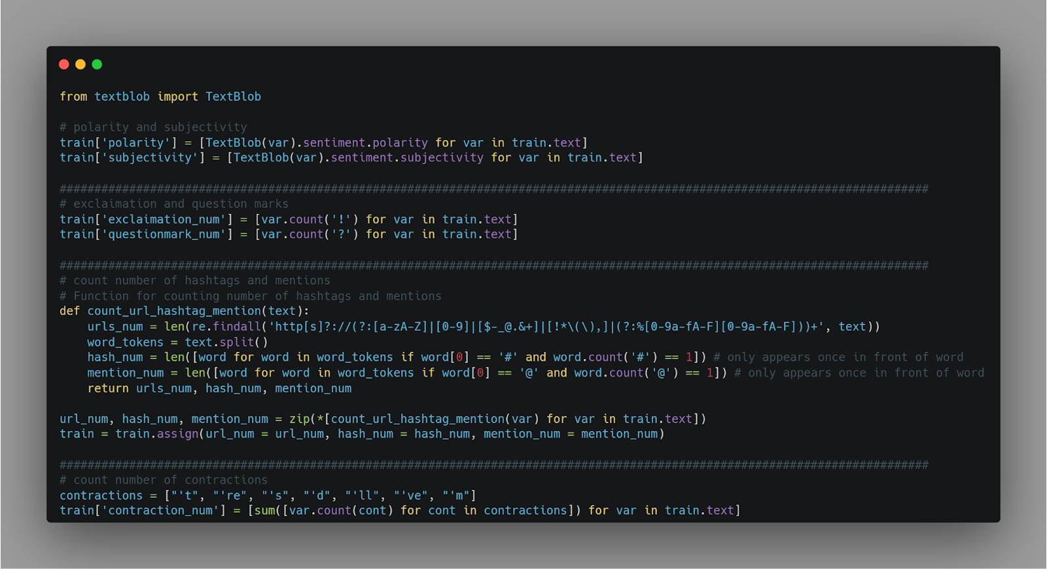The width and height of the screenshot is (1047, 569).
Task: Click the '# polarity and subjectivity' comment
Action: [x=153, y=127]
